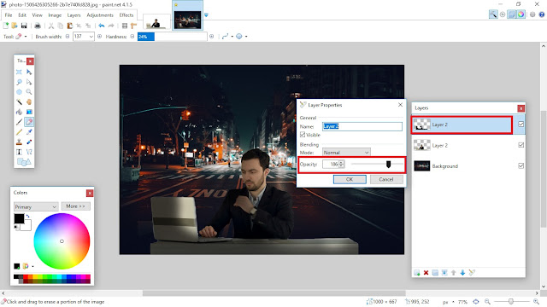This screenshot has height=307, width=547.
Task: Select the Rectangle Select tool
Action: [x=19, y=72]
